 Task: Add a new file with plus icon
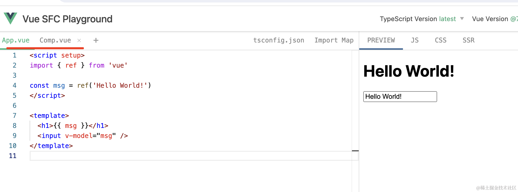[96, 40]
